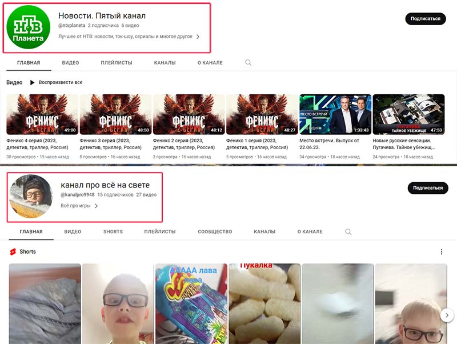Image resolution: width=457 pixels, height=344 pixels.
Task: Click the канал про всё на свете name
Action: pyautogui.click(x=105, y=185)
